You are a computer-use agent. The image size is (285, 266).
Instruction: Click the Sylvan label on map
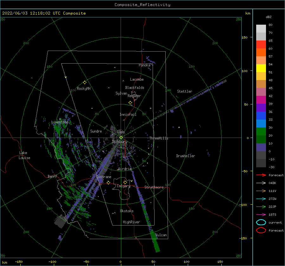coord(121,93)
